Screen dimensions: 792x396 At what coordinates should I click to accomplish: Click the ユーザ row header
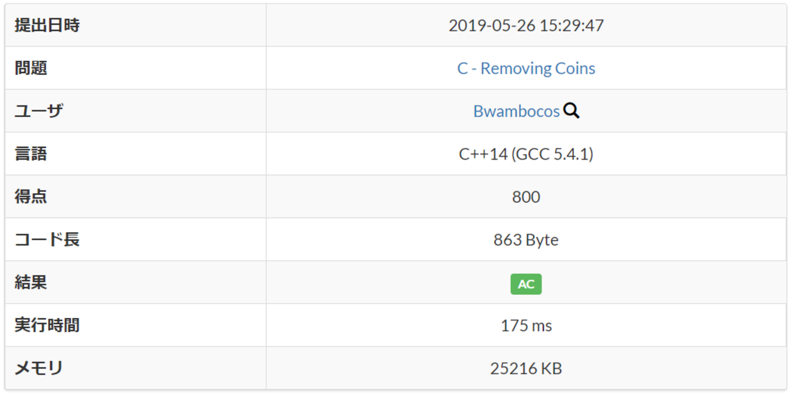pyautogui.click(x=39, y=111)
